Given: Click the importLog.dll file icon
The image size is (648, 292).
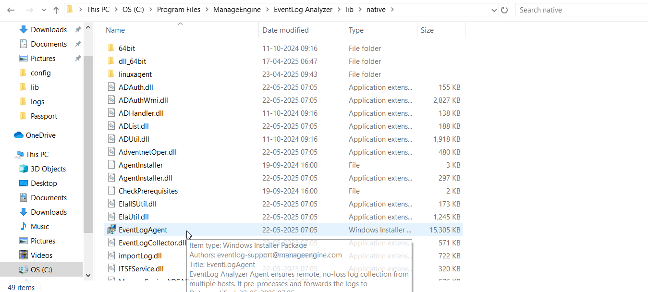Looking at the screenshot, I should (111, 256).
